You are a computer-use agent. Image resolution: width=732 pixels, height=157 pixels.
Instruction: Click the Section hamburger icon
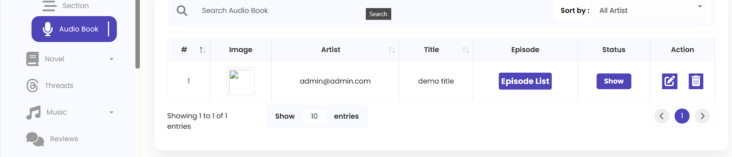[49, 6]
